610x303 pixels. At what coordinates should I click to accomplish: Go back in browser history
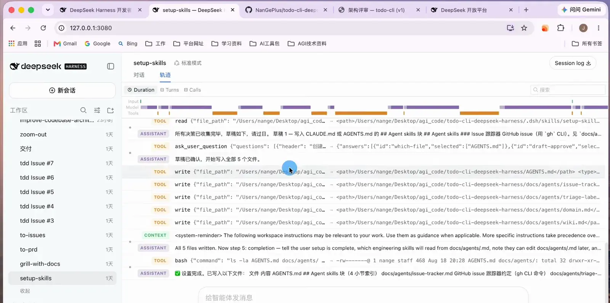(13, 28)
